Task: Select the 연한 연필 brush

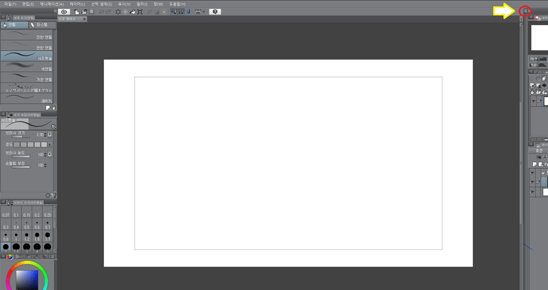Action: pos(27,46)
